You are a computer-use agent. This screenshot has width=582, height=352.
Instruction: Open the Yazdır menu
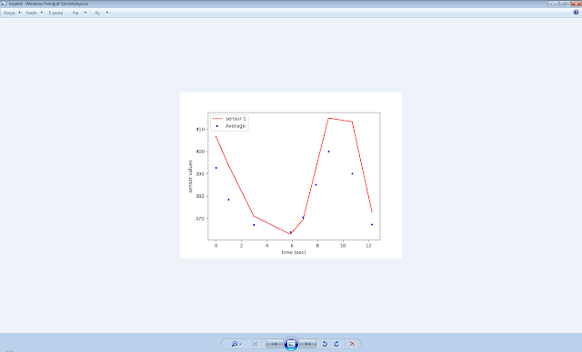[x=35, y=13]
